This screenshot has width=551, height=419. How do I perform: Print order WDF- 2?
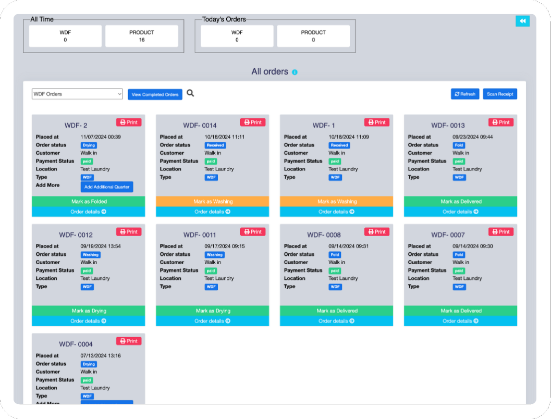[x=129, y=122]
